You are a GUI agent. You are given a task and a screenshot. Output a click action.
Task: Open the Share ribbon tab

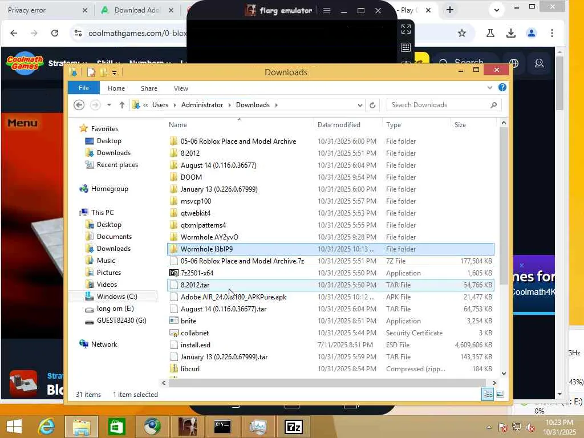(149, 88)
